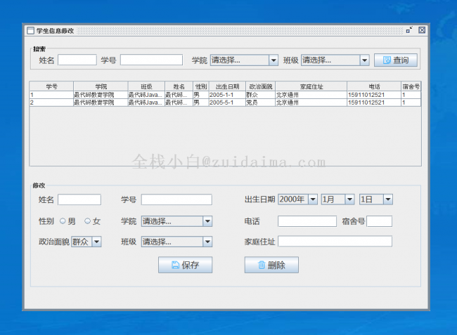Screen dimensions: 457x335
Task: Close the 学生信息修改 window
Action: (422, 30)
